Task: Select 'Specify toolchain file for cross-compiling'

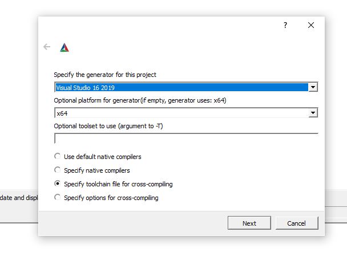Action: click(x=57, y=184)
